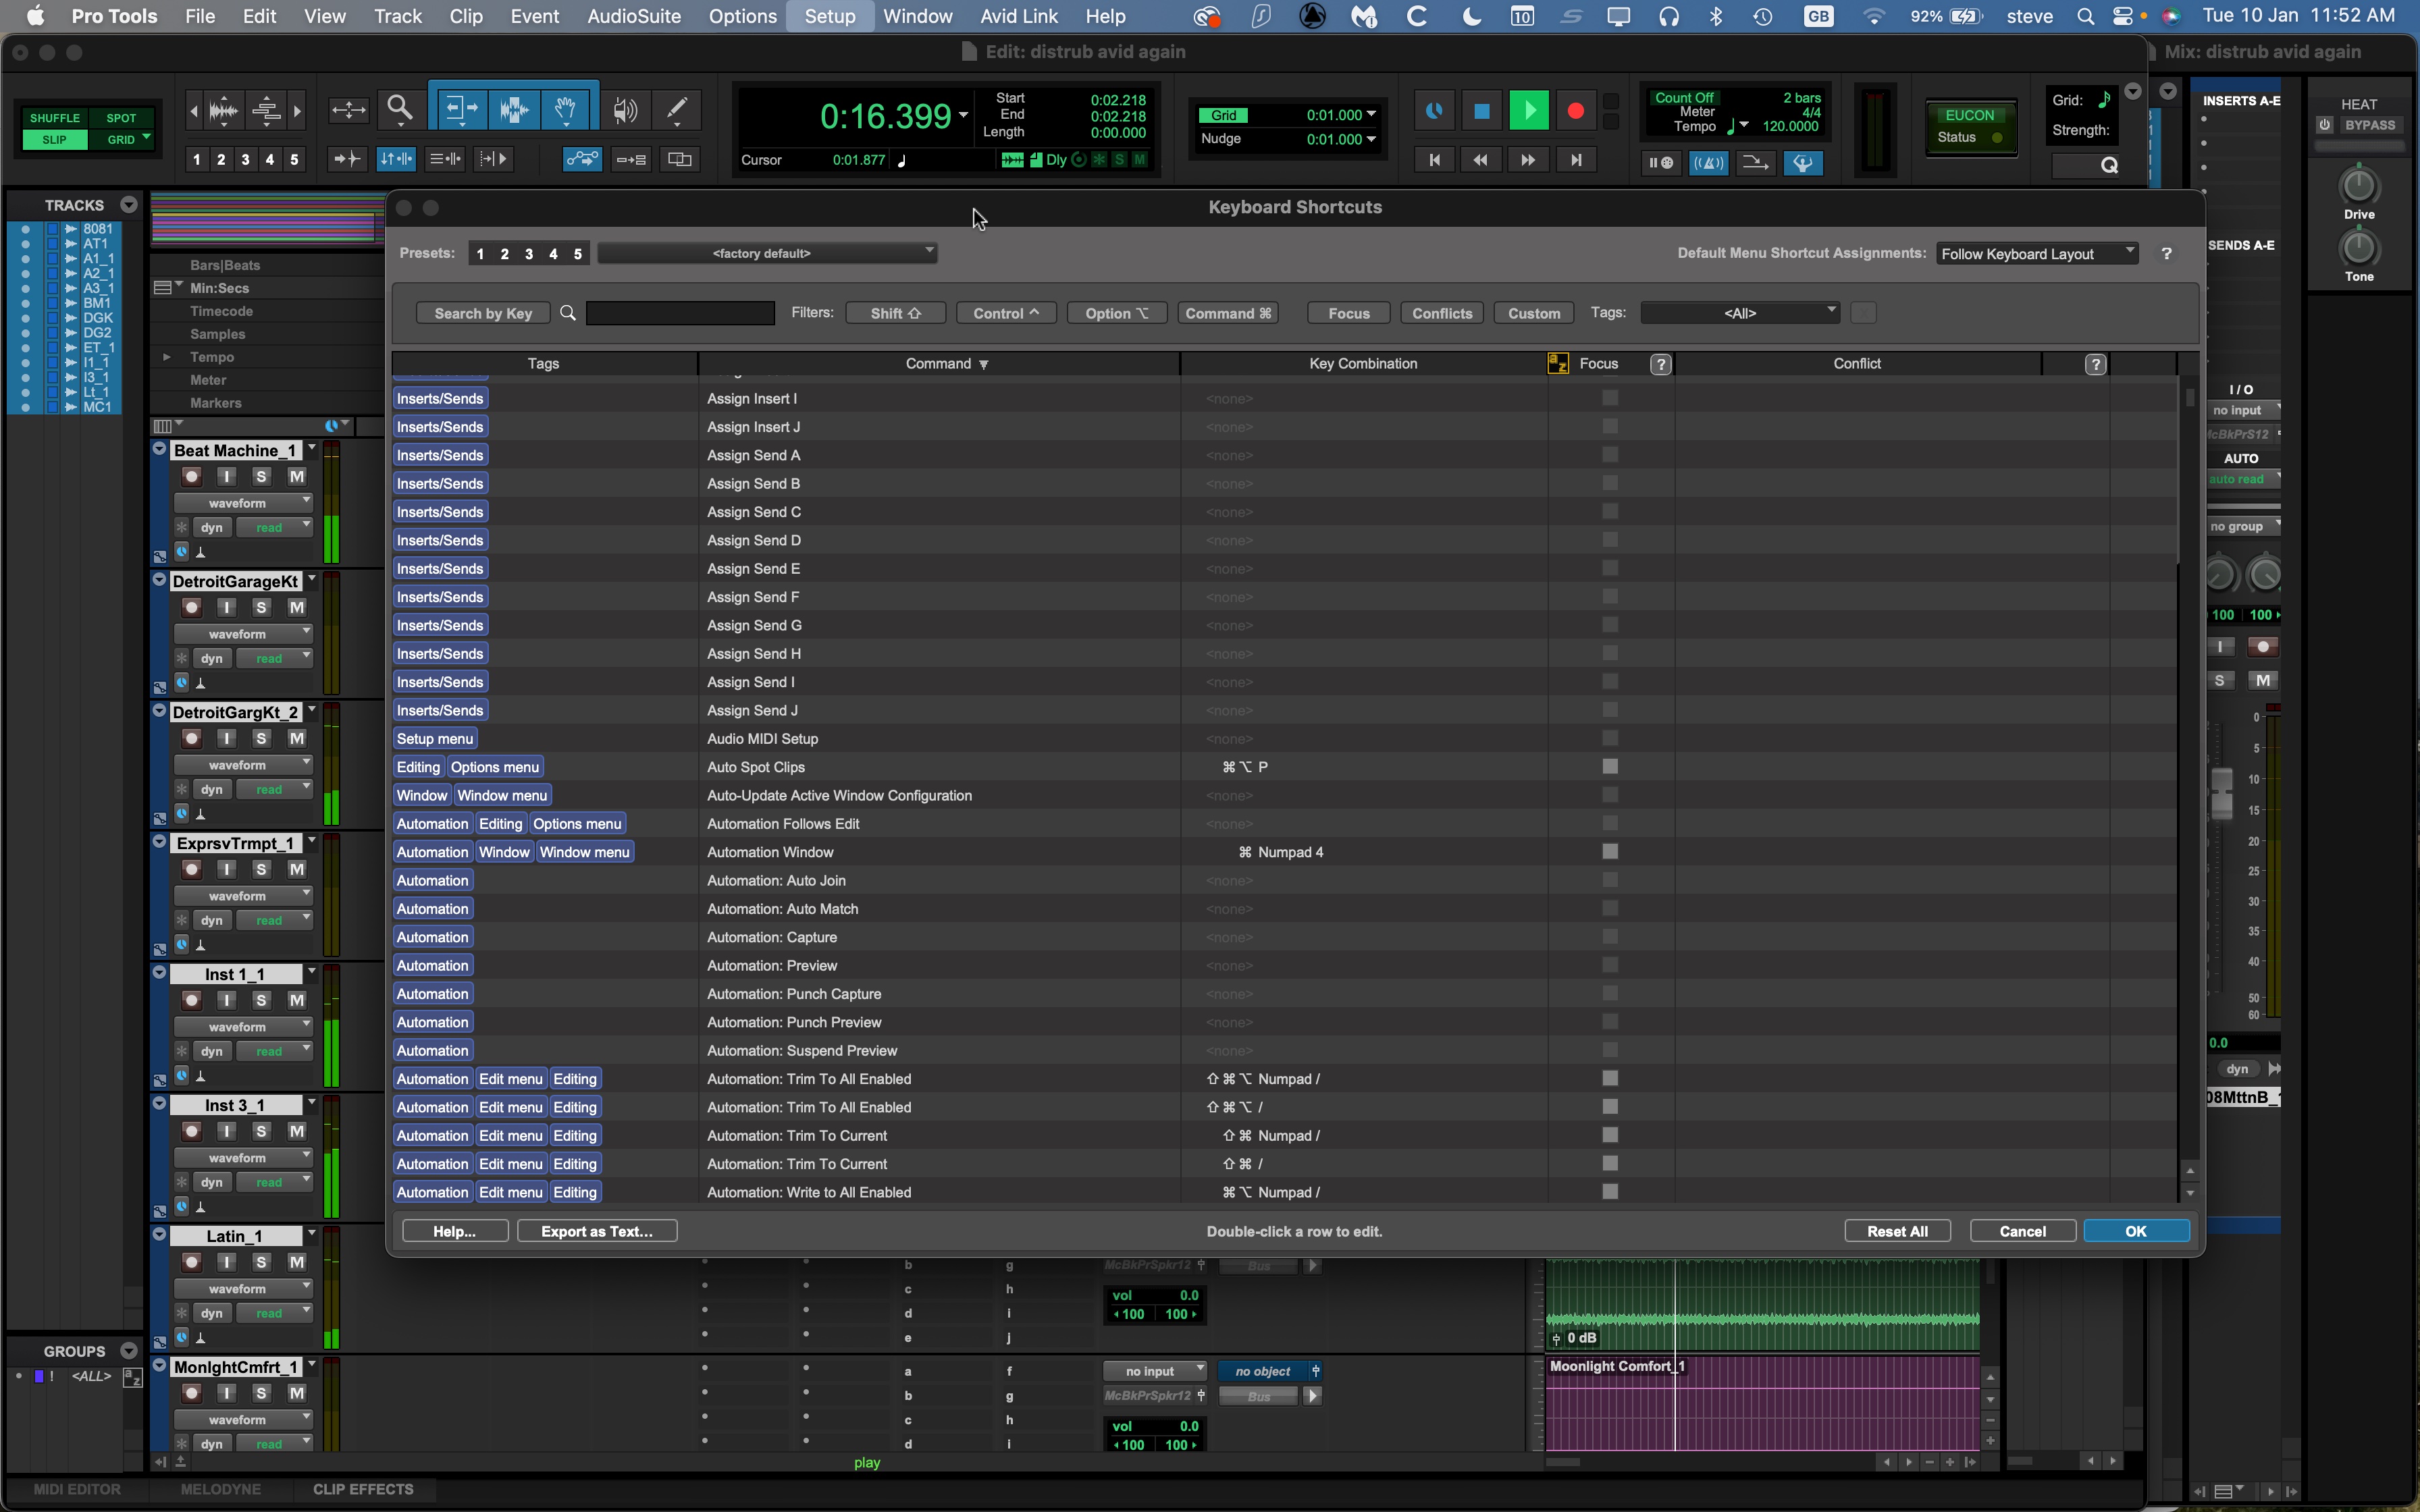Screen dimensions: 2420x1512
Task: Click the Search by Key input field
Action: (x=679, y=312)
